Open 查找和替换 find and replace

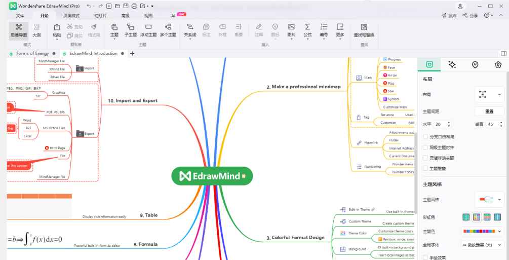[364, 30]
